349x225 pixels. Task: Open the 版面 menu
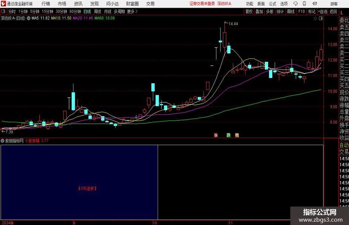pos(261,4)
